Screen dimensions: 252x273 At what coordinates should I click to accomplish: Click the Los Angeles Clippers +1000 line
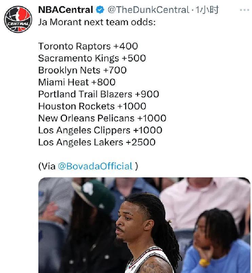(100, 130)
